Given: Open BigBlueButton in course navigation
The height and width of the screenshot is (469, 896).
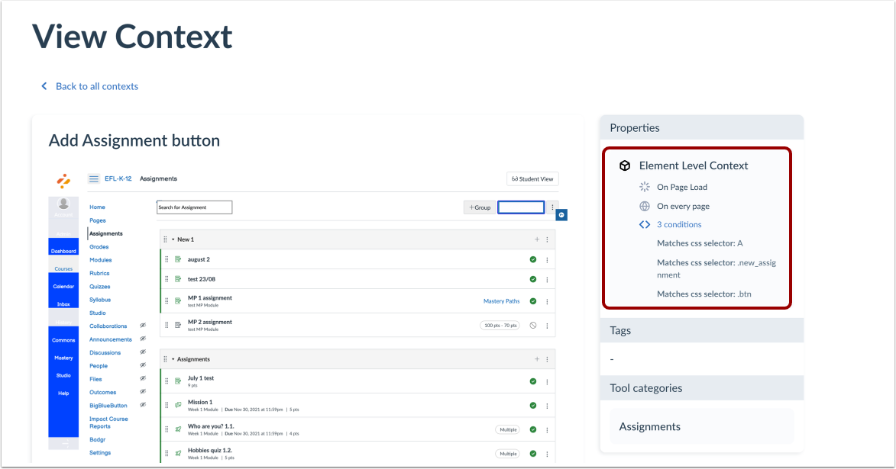Looking at the screenshot, I should pyautogui.click(x=108, y=406).
